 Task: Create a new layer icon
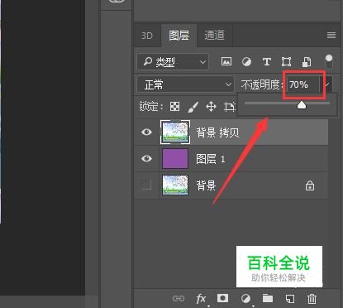coord(289,298)
